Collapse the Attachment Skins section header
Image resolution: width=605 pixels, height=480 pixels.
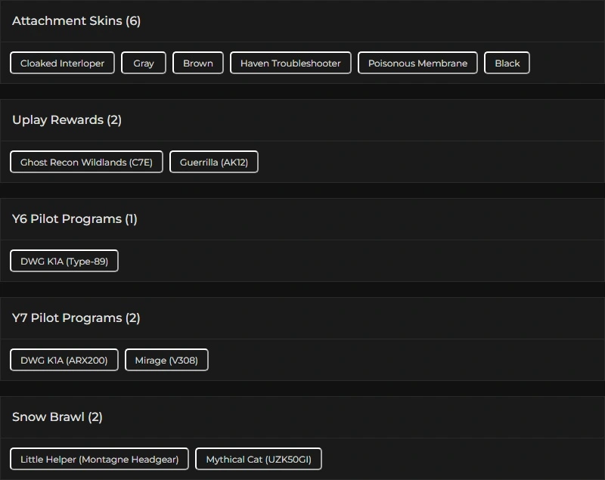[x=67, y=21]
